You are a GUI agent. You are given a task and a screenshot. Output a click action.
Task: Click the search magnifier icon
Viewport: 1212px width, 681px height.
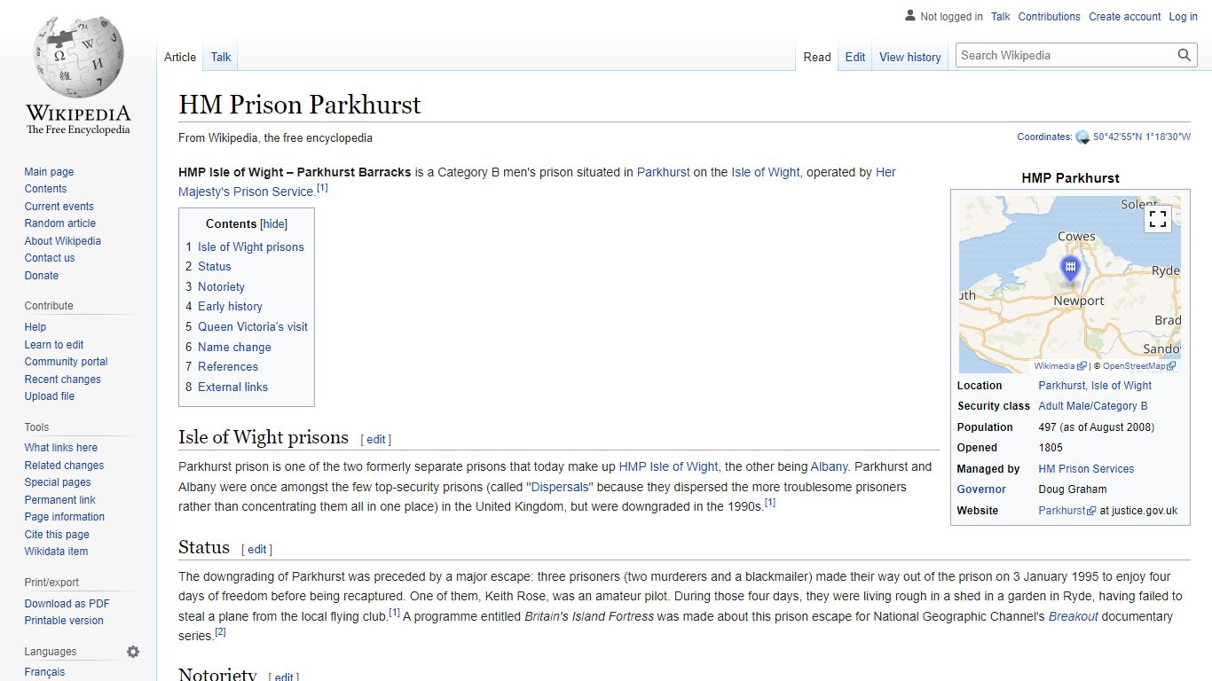pos(1184,55)
